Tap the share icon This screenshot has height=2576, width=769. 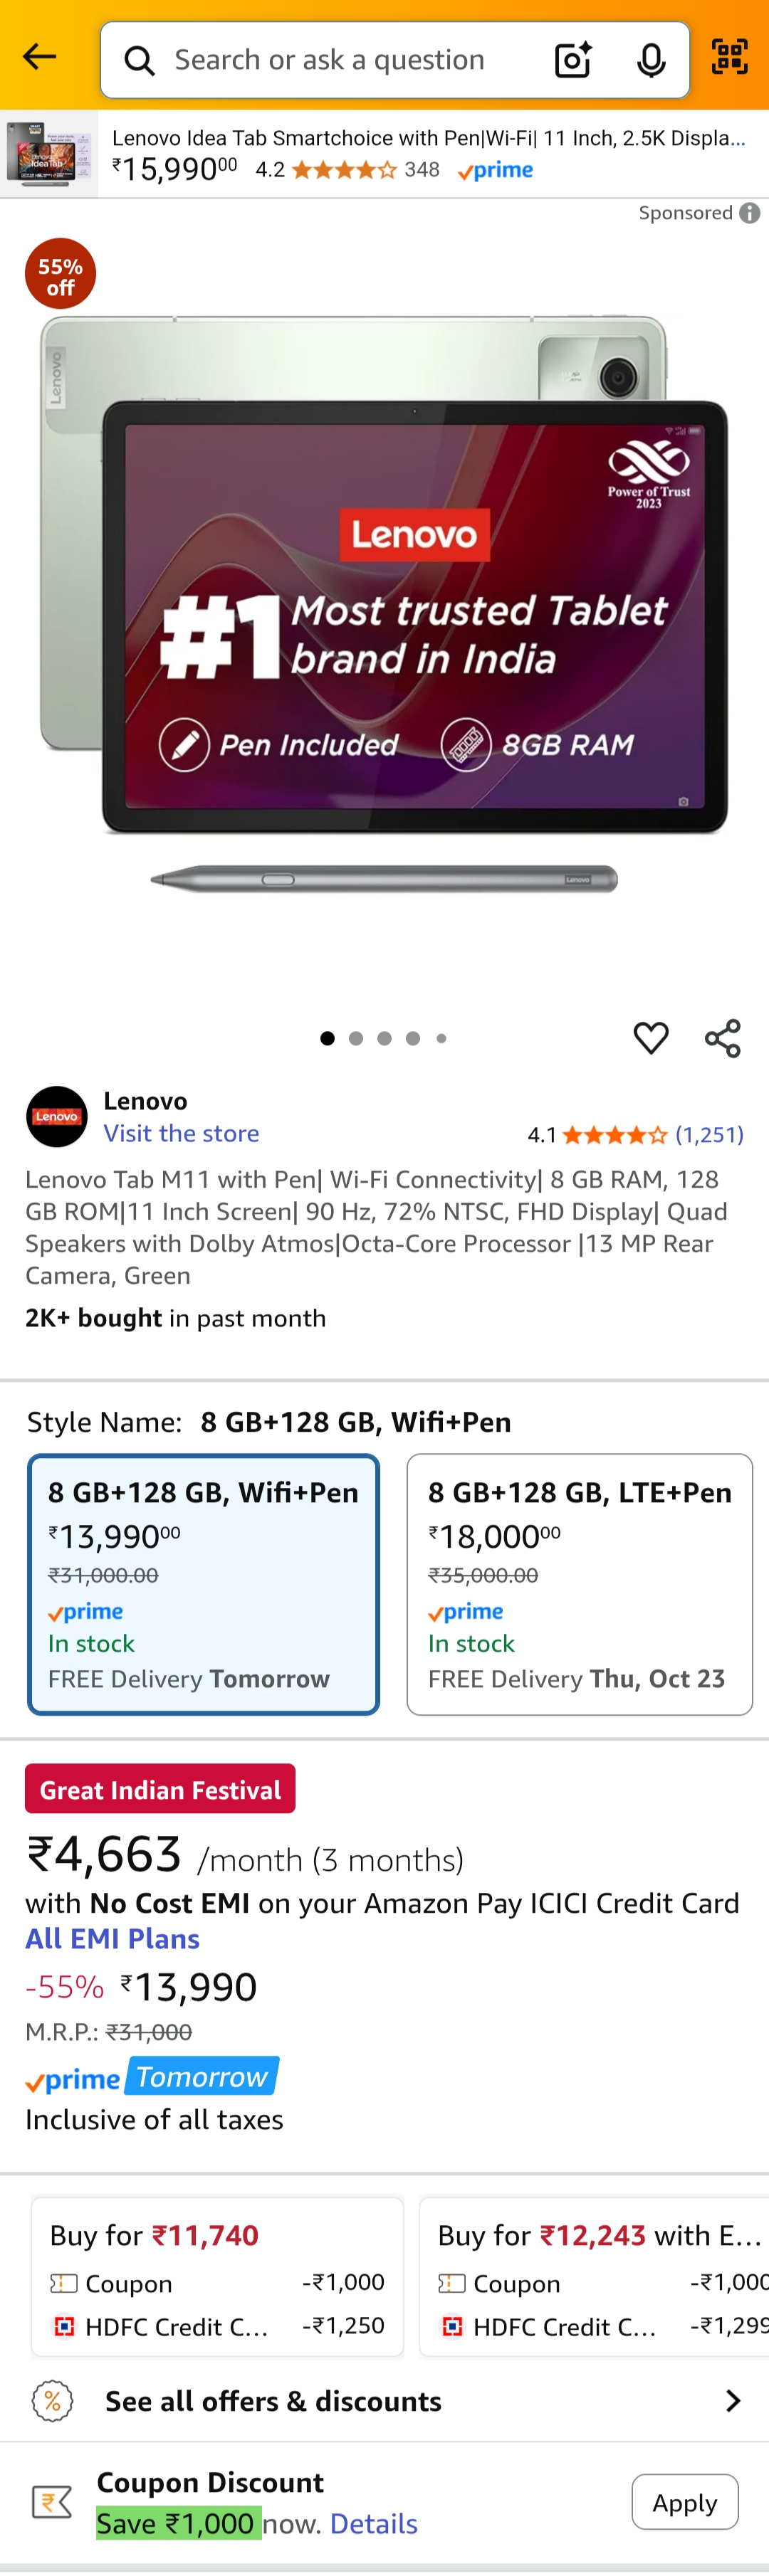tap(722, 1038)
